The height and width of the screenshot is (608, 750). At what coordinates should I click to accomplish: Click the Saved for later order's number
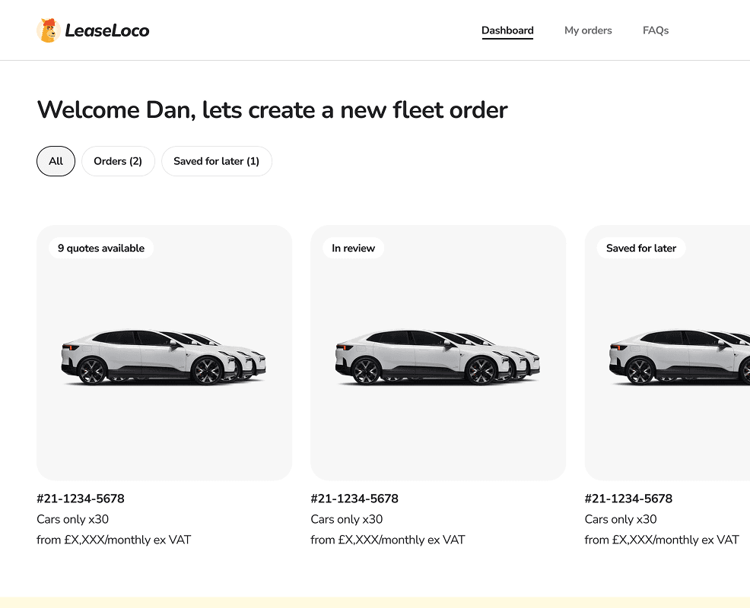coord(628,499)
